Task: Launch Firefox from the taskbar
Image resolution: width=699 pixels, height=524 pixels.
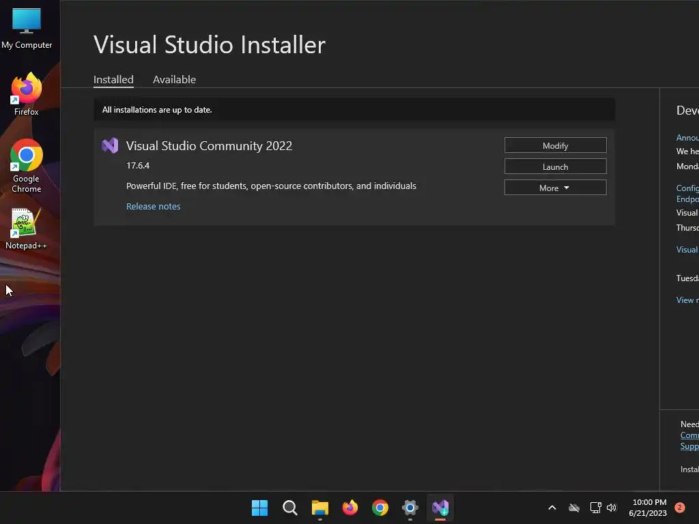Action: [350, 508]
